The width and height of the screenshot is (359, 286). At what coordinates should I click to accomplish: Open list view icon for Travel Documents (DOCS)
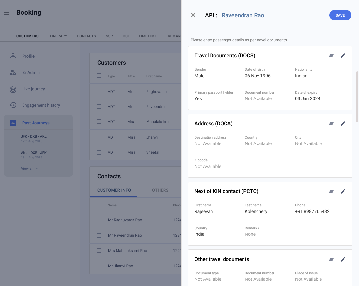[x=331, y=56]
